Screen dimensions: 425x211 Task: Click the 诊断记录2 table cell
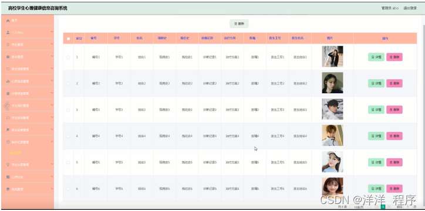coord(210,84)
